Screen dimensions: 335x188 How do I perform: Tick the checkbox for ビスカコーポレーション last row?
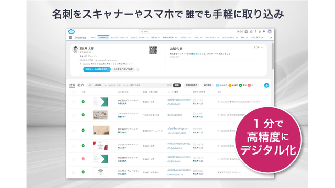(73, 172)
